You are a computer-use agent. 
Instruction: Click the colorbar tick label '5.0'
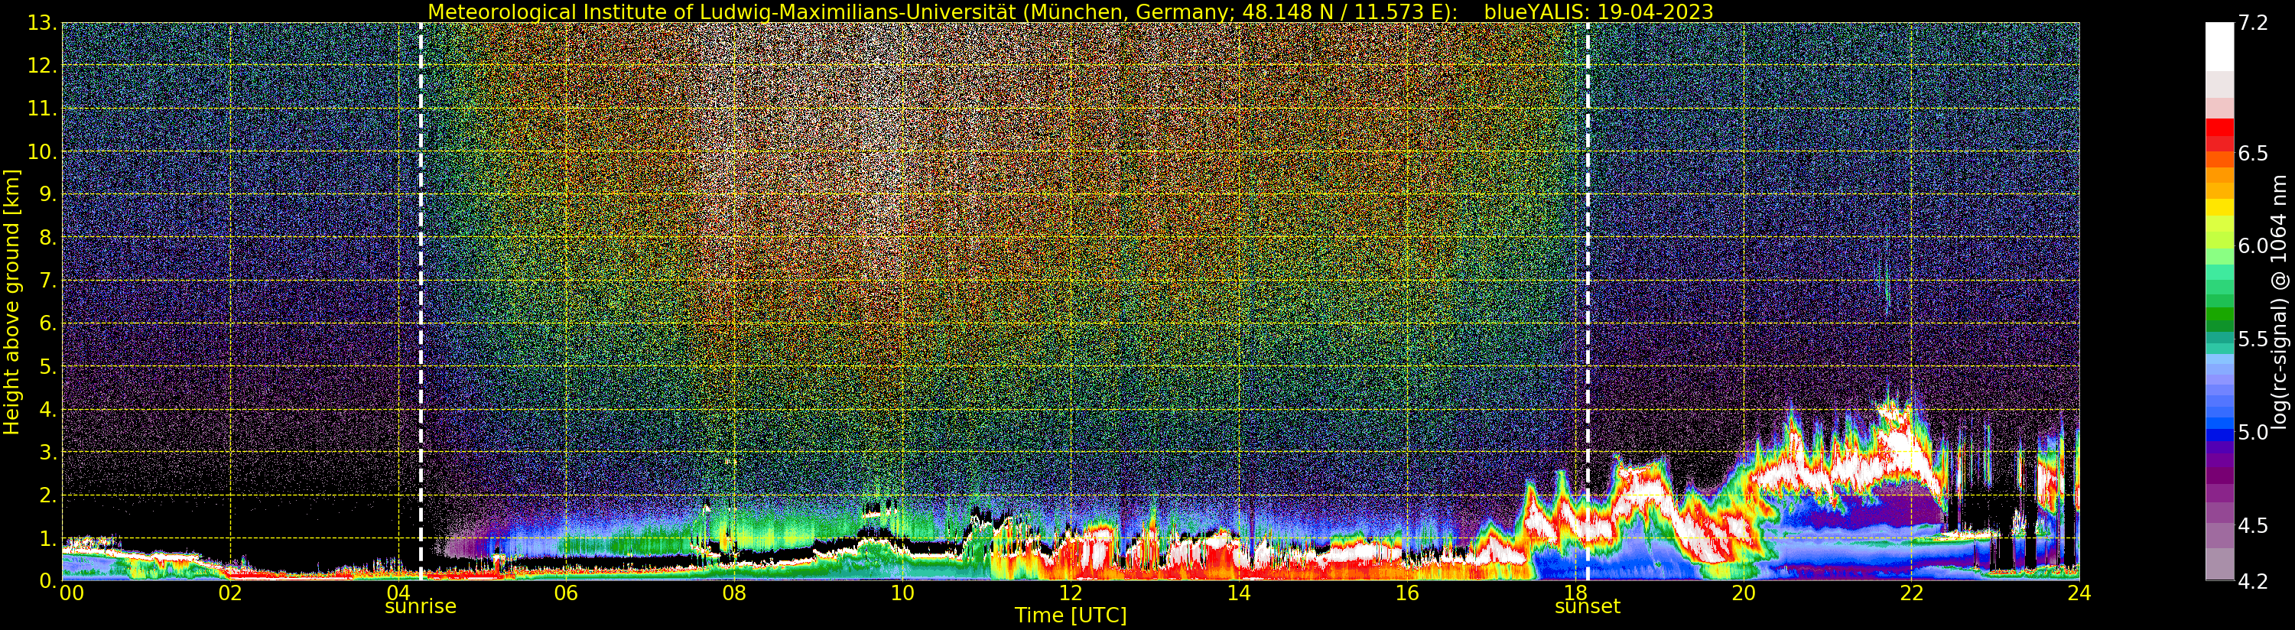pos(2253,432)
